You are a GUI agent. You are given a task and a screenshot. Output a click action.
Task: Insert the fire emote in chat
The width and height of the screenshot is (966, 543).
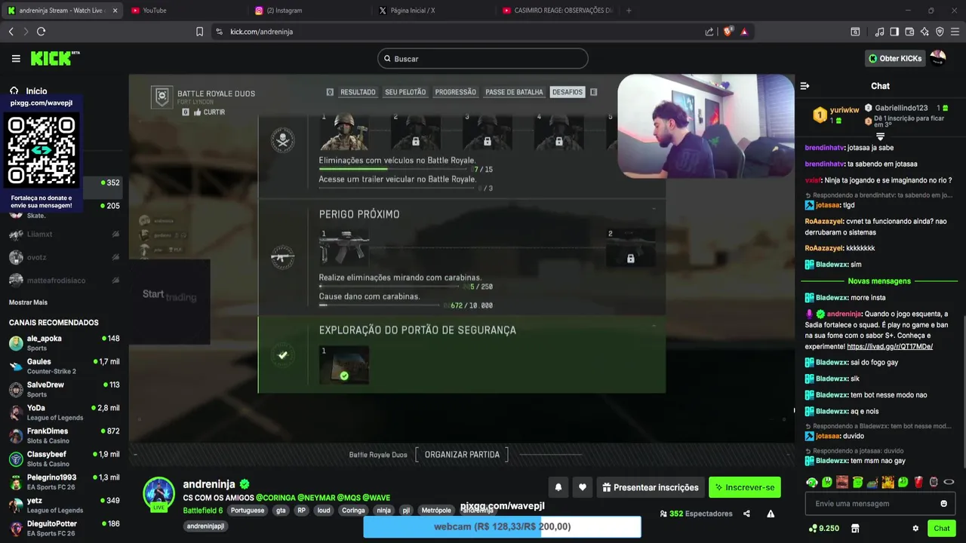(888, 482)
